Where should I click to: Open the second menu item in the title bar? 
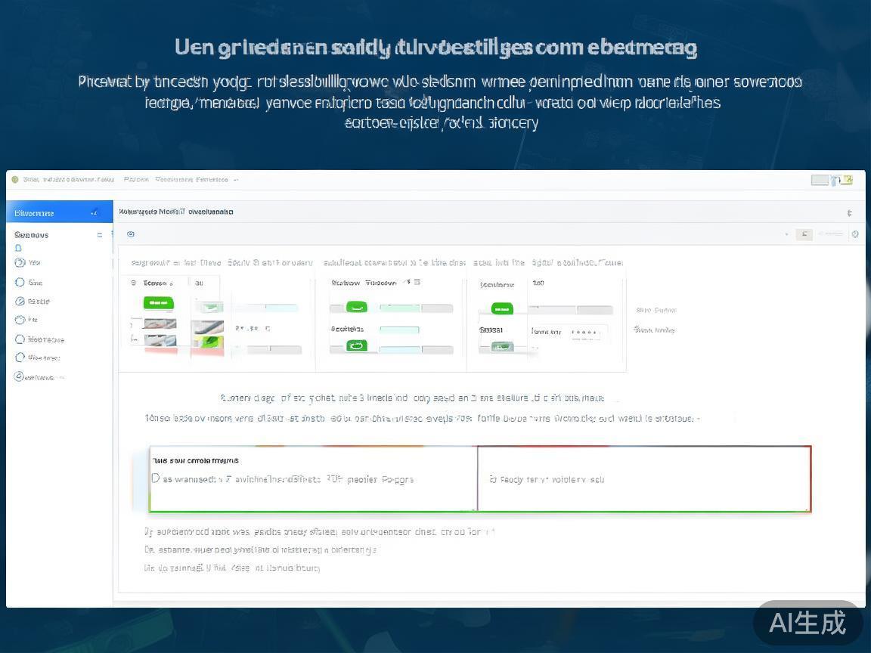click(x=136, y=180)
